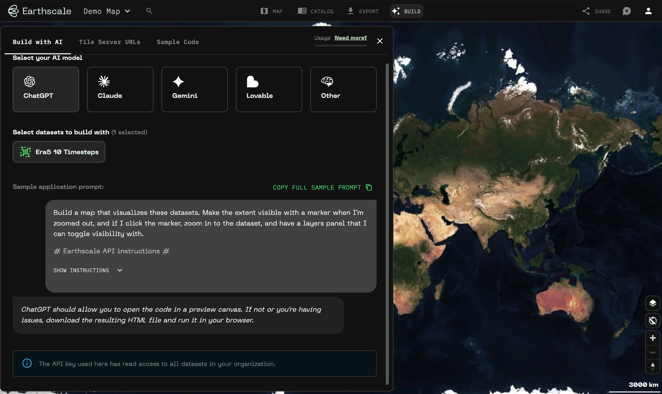Select Claude as the AI model

click(120, 89)
